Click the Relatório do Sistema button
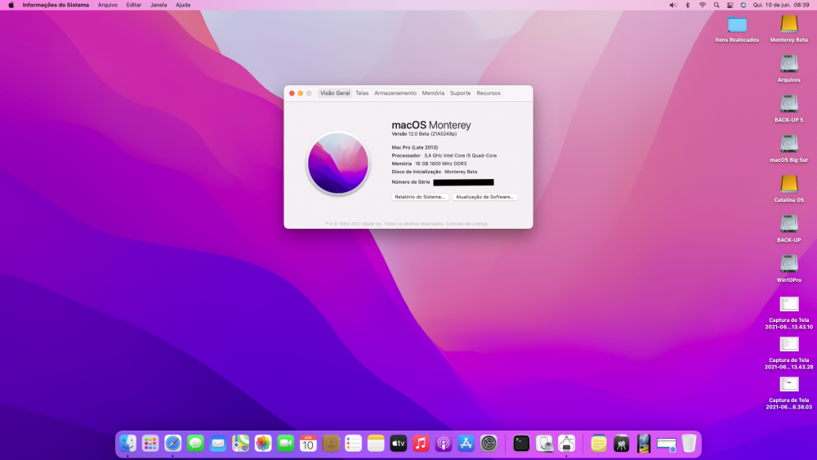This screenshot has height=460, width=817. tap(419, 197)
